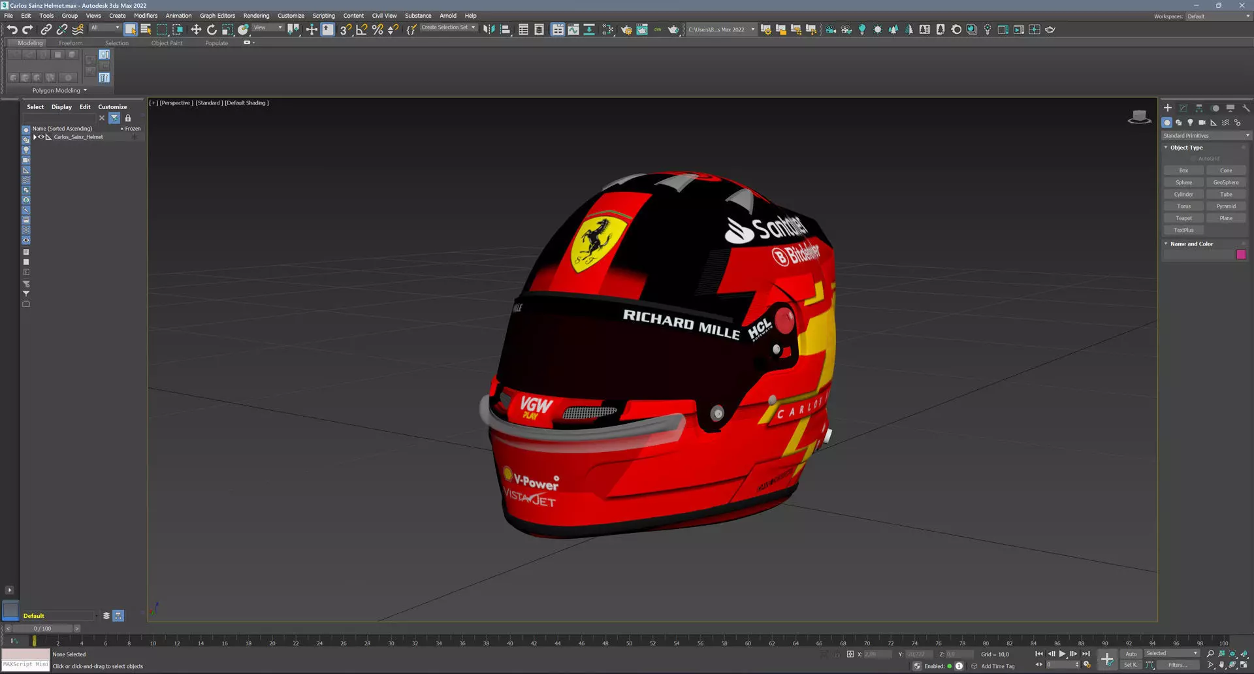Click Bind to Space Warp icon
Screen dimensions: 1254x674
[x=78, y=29]
